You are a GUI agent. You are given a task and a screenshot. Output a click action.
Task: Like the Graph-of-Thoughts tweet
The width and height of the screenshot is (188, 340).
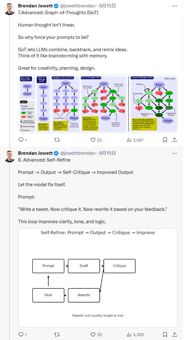pos(93,140)
